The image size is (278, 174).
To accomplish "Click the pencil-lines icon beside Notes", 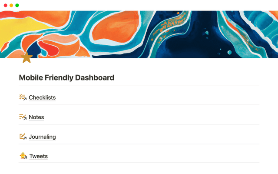I will pos(23,117).
